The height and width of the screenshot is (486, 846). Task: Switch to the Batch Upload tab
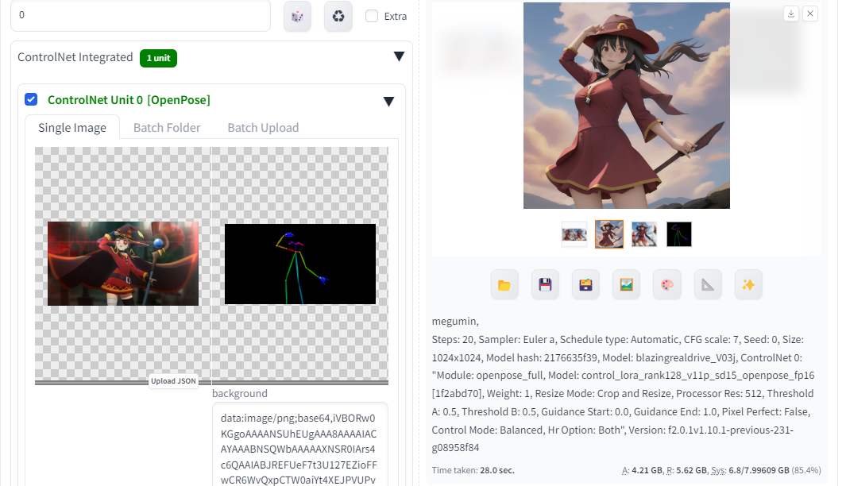click(x=263, y=128)
